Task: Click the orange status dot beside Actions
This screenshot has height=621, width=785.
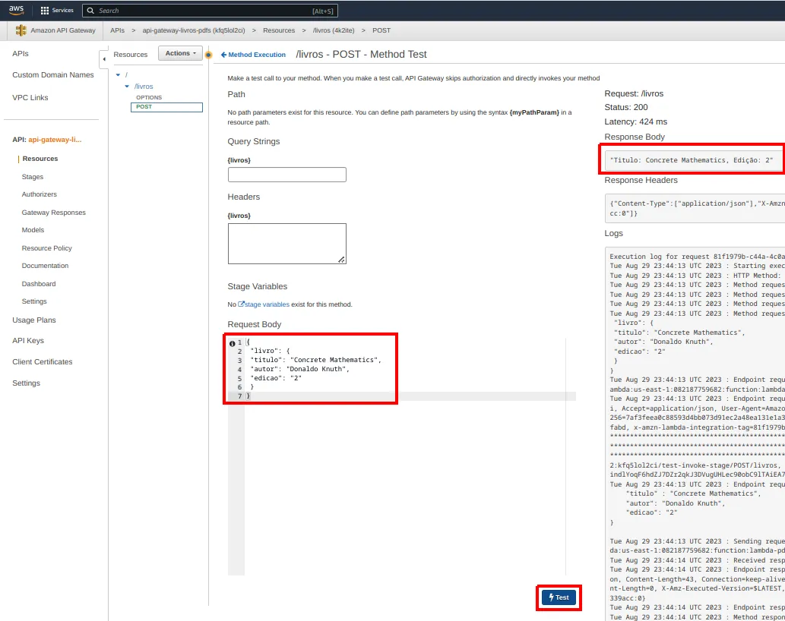Action: (x=209, y=55)
